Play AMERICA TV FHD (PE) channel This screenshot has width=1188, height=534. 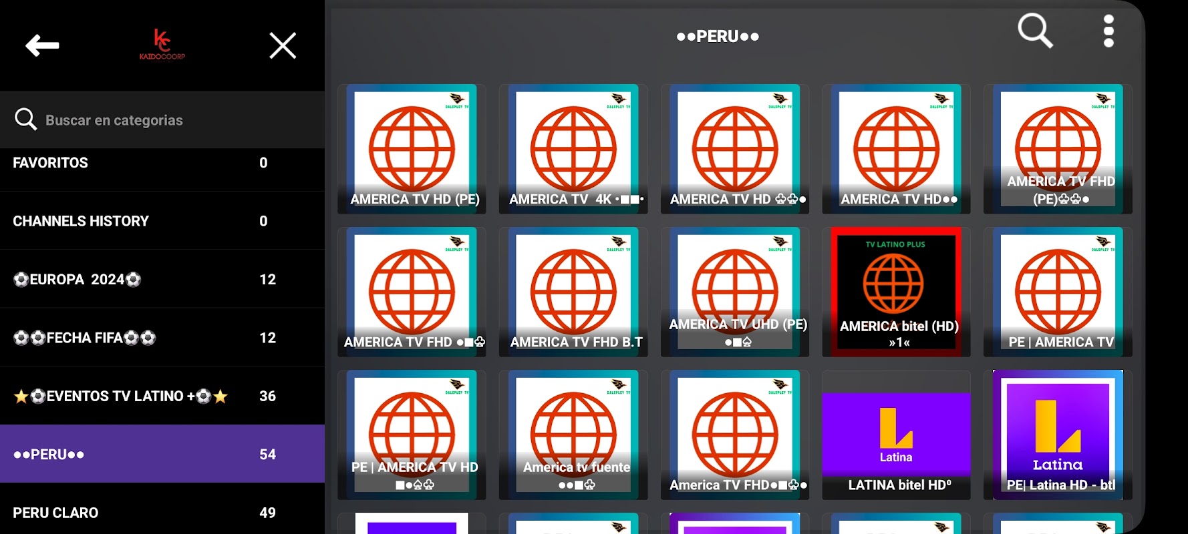(1058, 149)
